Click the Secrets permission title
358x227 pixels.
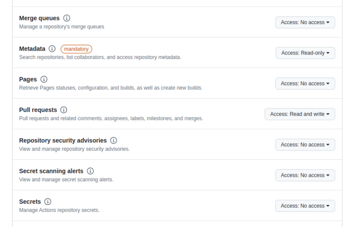point(30,201)
